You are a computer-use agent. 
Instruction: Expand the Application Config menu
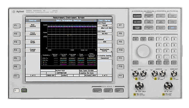104,50
